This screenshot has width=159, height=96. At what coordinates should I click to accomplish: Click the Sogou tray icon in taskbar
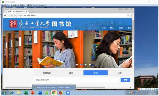pyautogui.click(x=132, y=92)
